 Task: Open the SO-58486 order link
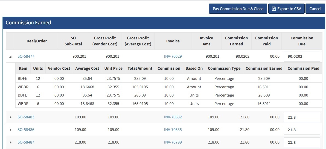26,130
